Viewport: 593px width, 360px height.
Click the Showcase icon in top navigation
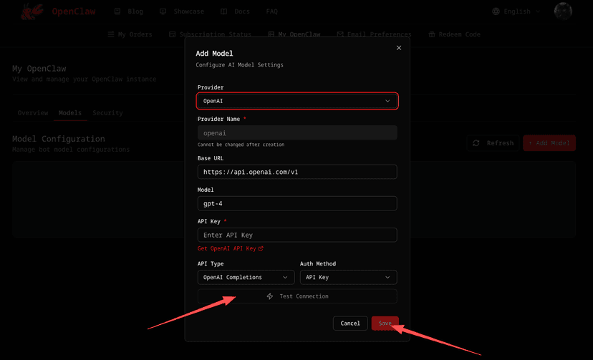click(163, 11)
